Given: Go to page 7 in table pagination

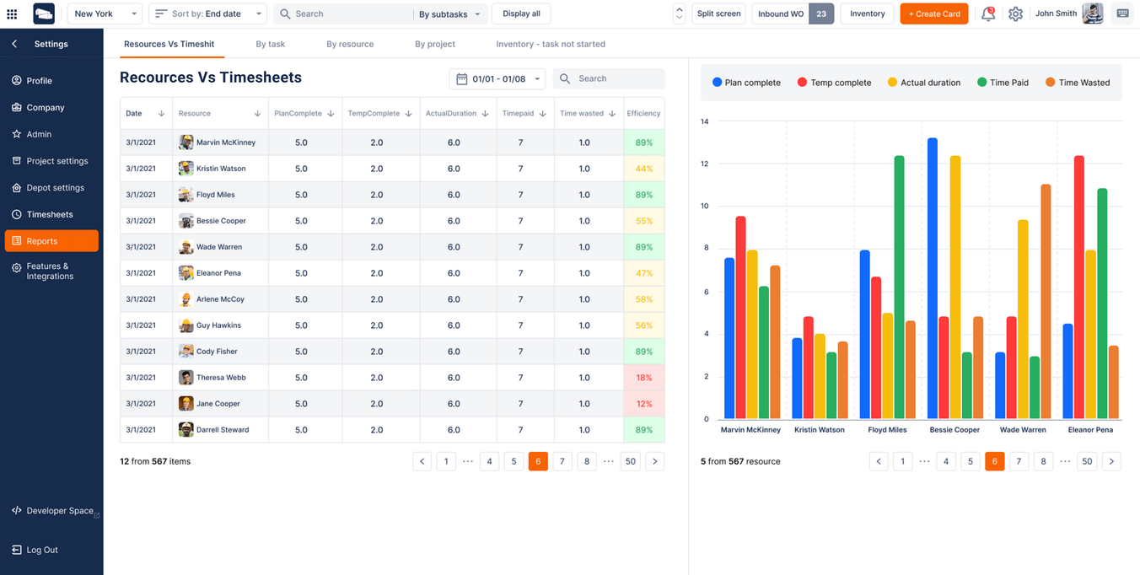Looking at the screenshot, I should pyautogui.click(x=562, y=461).
